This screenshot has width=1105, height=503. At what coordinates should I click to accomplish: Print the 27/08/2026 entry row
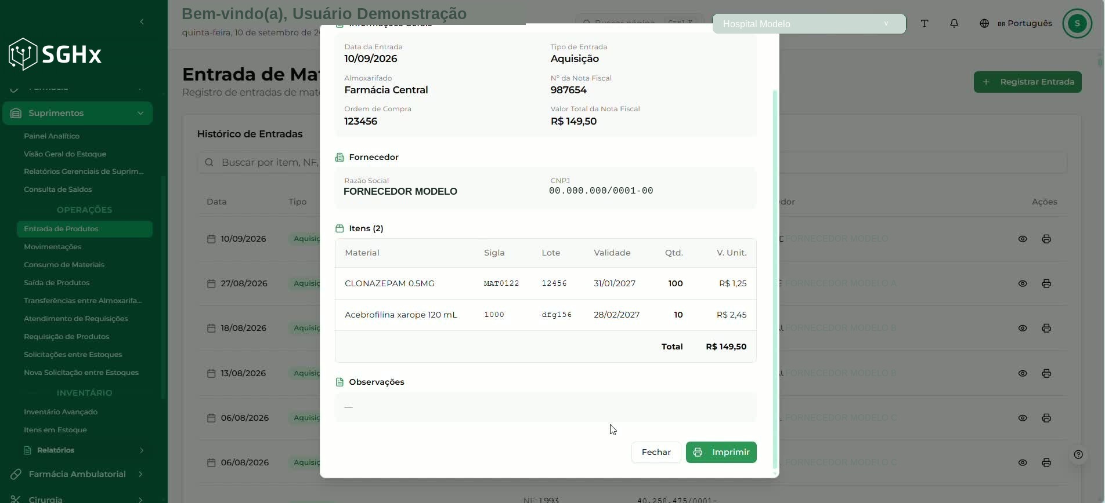coord(1046,283)
